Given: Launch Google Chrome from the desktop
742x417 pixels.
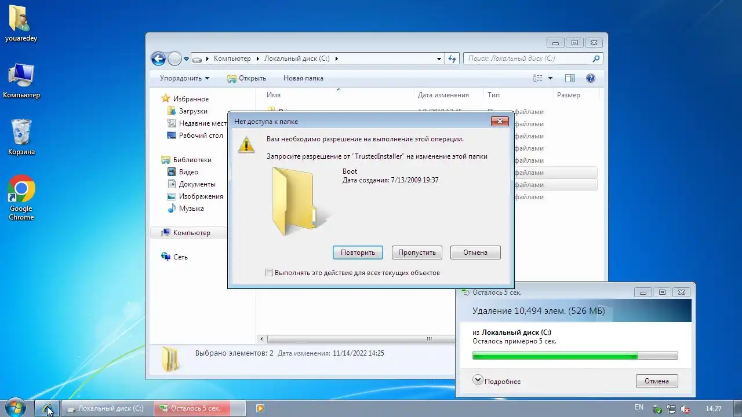Looking at the screenshot, I should 21,197.
